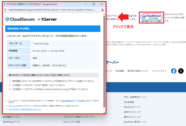Click the common name value *.xserver.ne.jp
Screen dimensions: 186x126
41,43
